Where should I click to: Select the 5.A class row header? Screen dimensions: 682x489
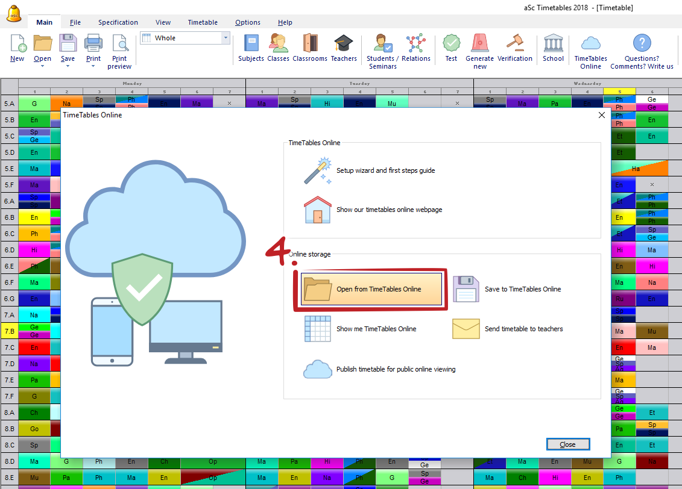coord(9,104)
